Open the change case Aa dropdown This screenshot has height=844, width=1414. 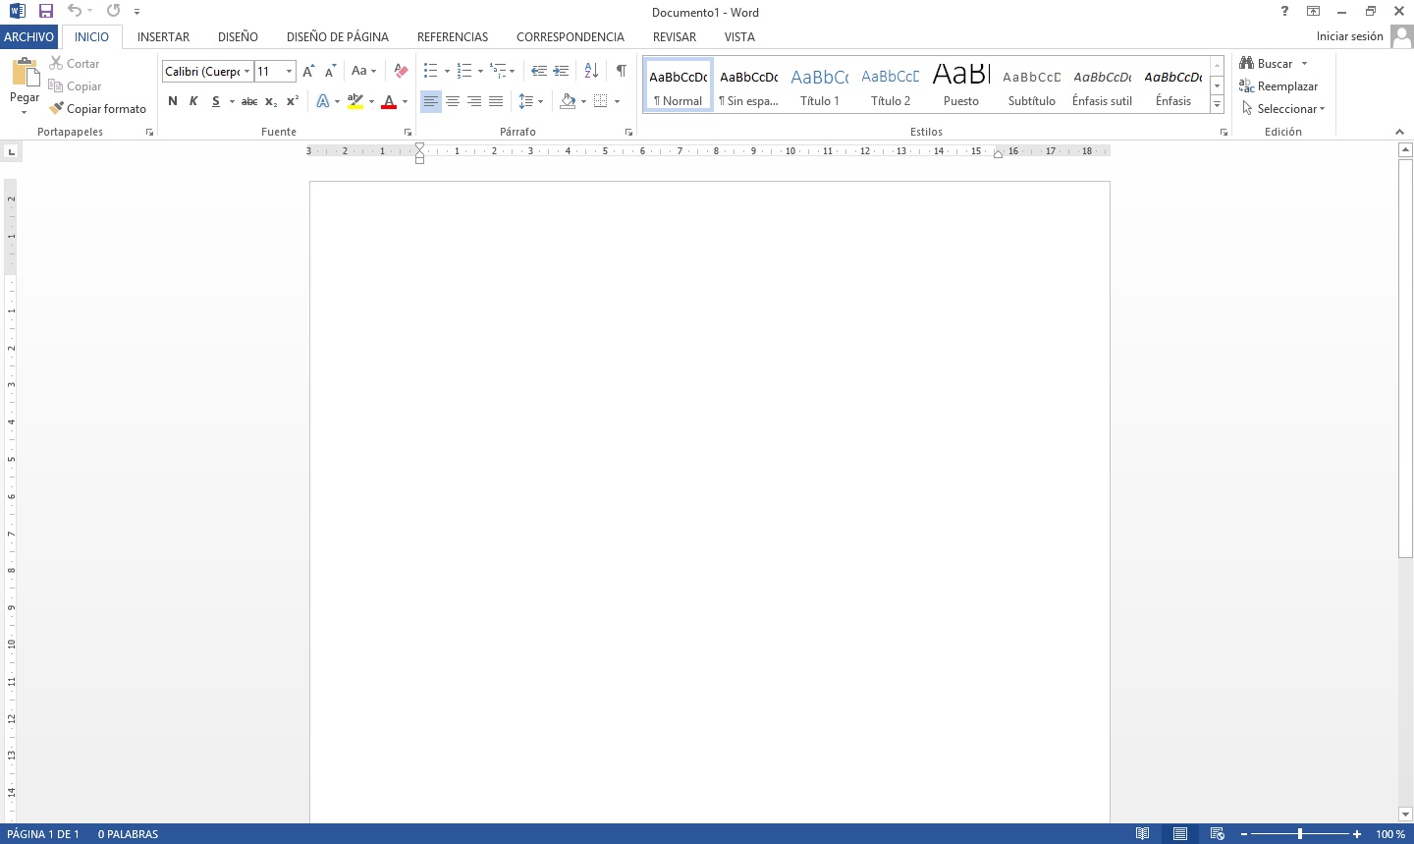(x=363, y=71)
